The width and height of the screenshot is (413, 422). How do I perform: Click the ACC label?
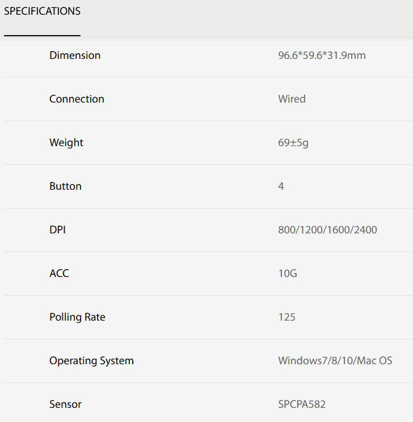(59, 274)
